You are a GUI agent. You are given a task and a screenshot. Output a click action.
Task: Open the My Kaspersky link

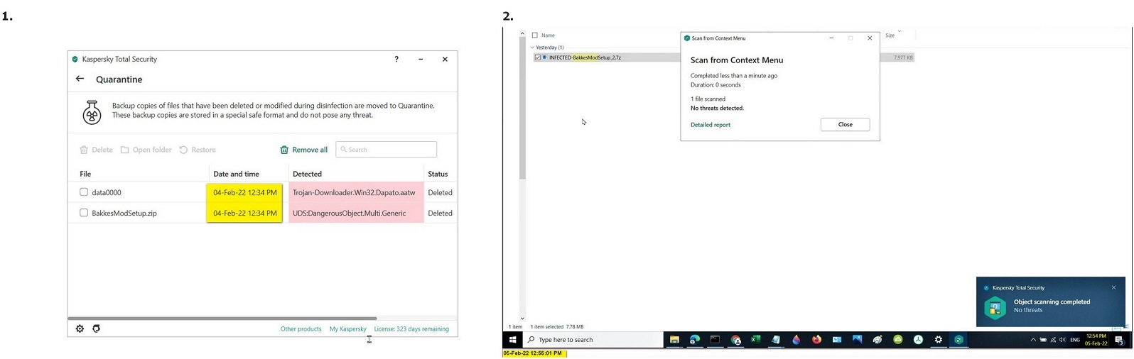point(348,329)
